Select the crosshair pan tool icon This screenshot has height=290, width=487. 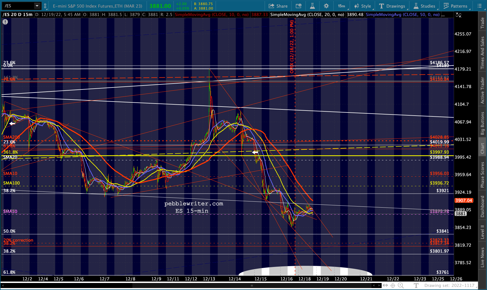(393, 285)
